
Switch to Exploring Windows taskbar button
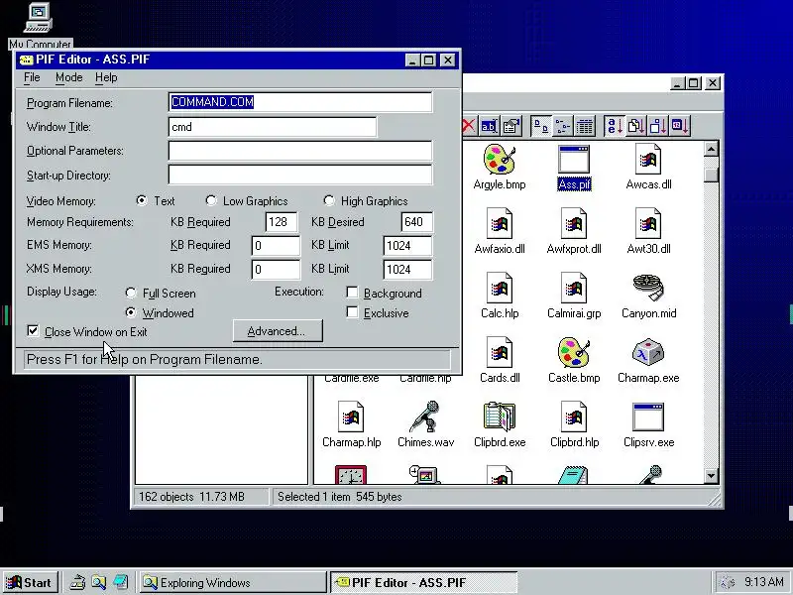(233, 583)
